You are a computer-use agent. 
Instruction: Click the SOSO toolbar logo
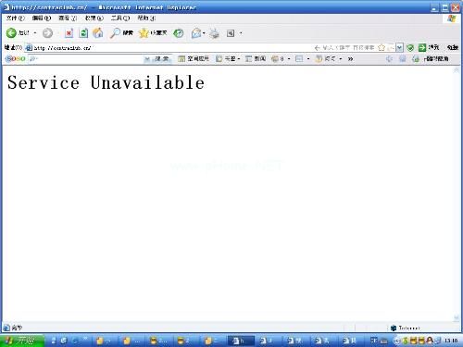coord(16,58)
